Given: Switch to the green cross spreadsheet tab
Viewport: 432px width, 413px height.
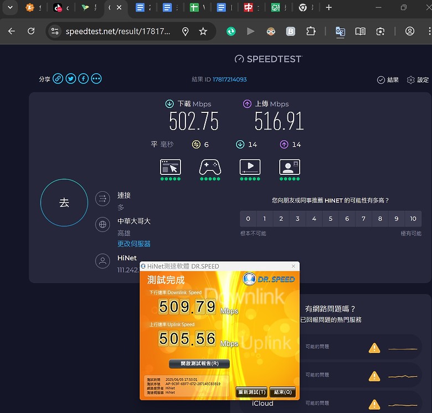Looking at the screenshot, I should point(197,8).
